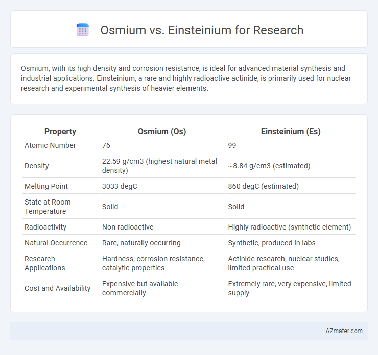Click the calendar grid icon beside the title
The width and height of the screenshot is (378, 355).
pos(83,30)
